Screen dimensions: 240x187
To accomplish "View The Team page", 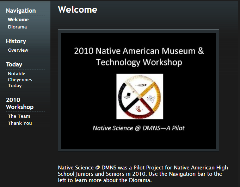I will [x=19, y=116].
